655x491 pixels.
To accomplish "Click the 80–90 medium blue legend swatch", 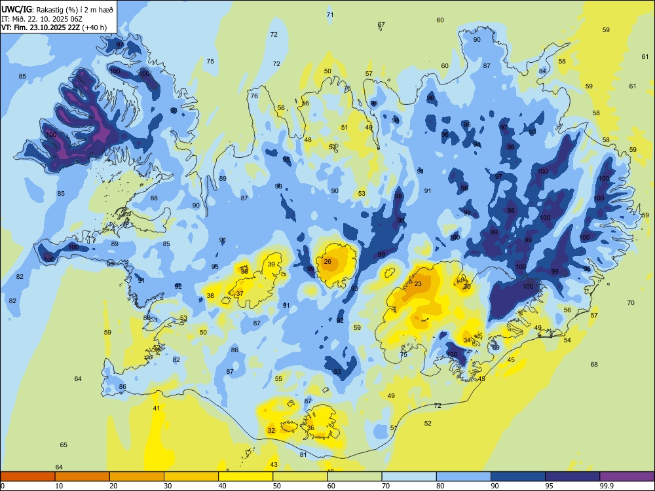I will [x=464, y=477].
